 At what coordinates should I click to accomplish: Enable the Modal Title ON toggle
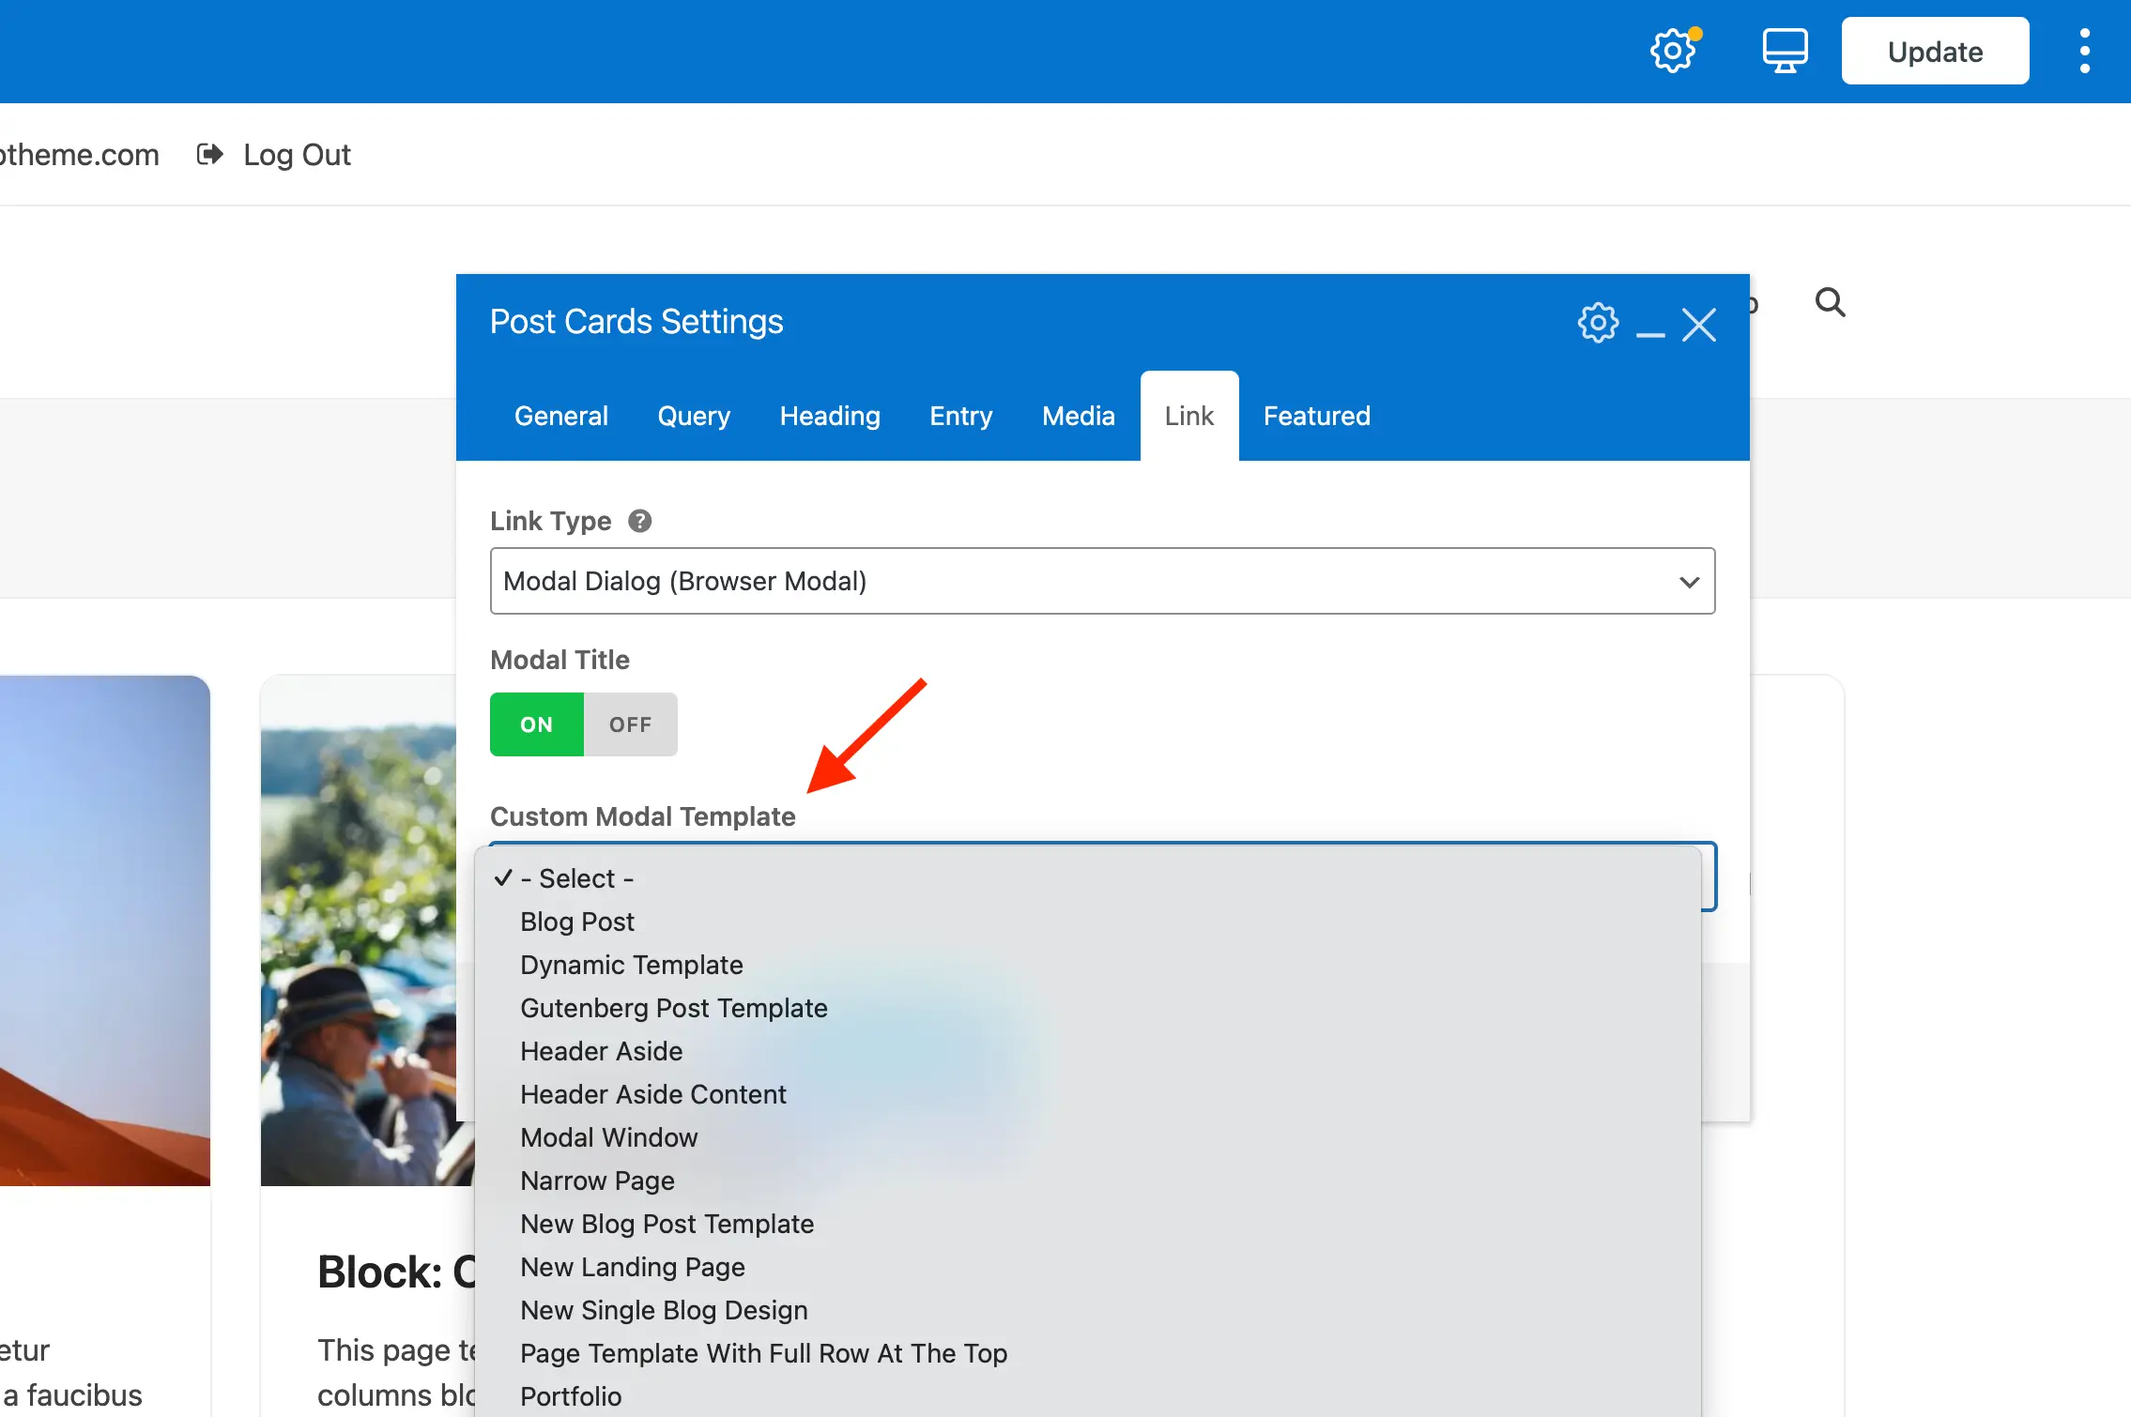point(536,723)
